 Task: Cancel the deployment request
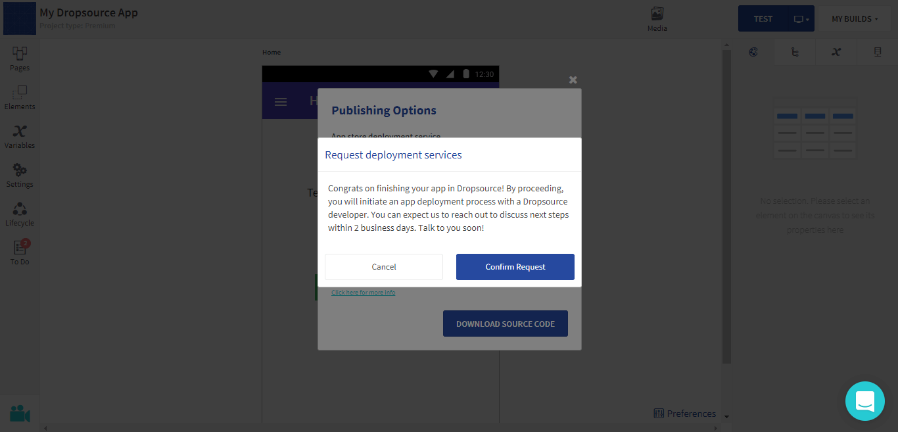pyautogui.click(x=384, y=267)
